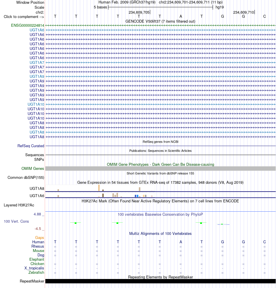Click the UGT1A6 label in GTEx track
The height and width of the screenshot is (288, 276).
pyautogui.click(x=37, y=196)
